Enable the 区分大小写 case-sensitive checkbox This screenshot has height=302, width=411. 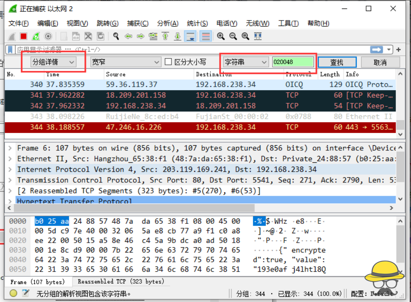[x=169, y=62]
